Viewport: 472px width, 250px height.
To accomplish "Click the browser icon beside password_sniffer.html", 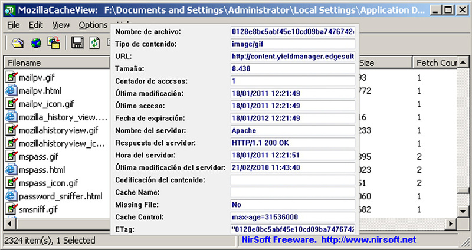I will pyautogui.click(x=11, y=196).
